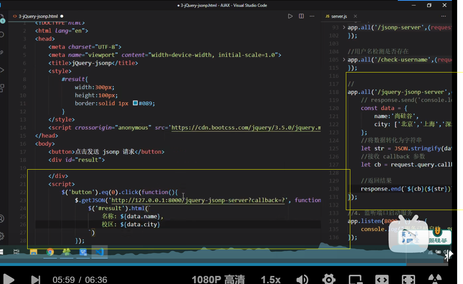Open the 1080P 高清 quality menu
The height and width of the screenshot is (284, 463).
(218, 280)
